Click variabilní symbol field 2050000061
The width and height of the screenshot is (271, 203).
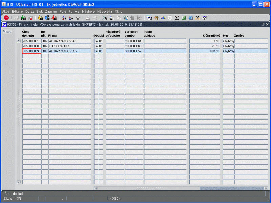(134, 41)
